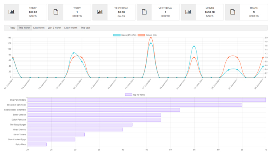
Task: Click the bar chart icon for Yesterday Sales
Action: (100, 12)
